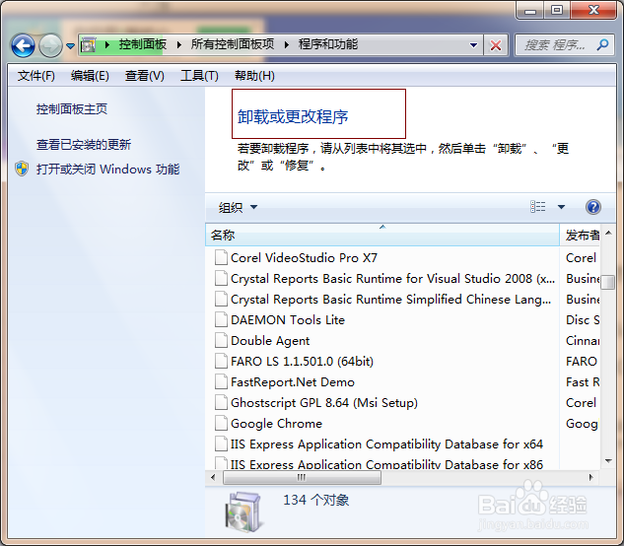Select Crystal Reports Simplified Chinese Lang entry
The width and height of the screenshot is (624, 546).
click(390, 300)
